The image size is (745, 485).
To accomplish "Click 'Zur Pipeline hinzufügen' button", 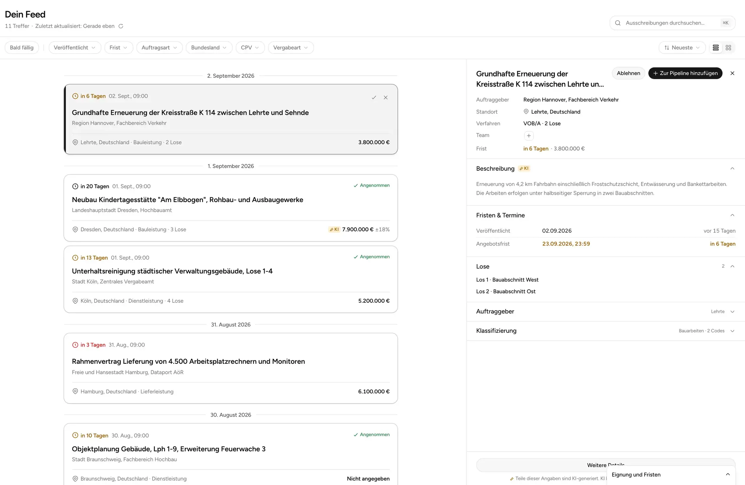I will (685, 73).
